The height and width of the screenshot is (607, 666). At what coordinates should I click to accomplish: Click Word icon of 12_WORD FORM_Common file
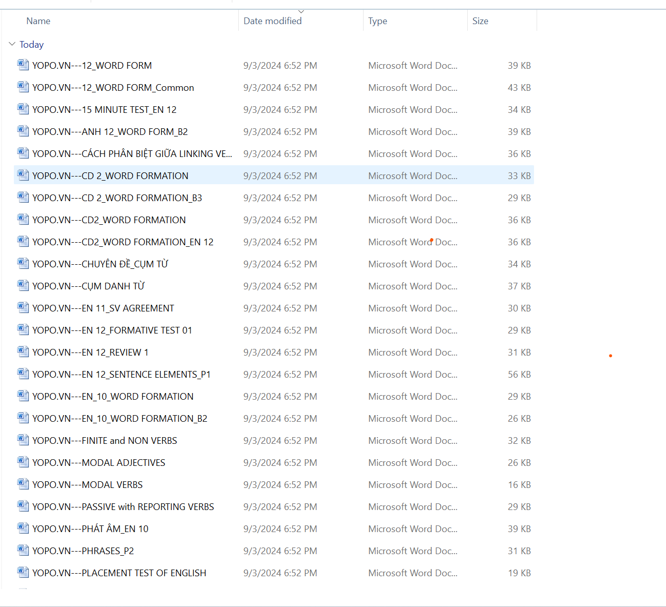(x=23, y=87)
